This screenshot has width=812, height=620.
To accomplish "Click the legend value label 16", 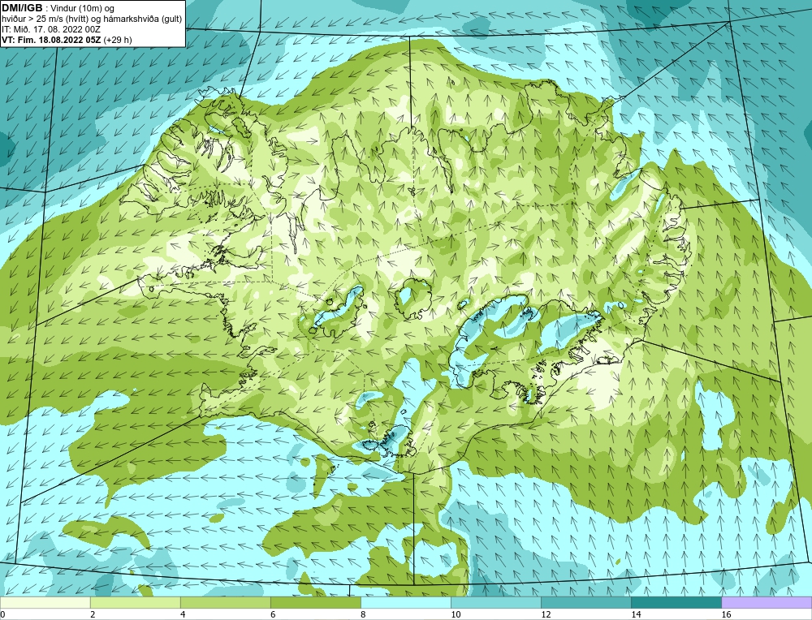I will 726,614.
